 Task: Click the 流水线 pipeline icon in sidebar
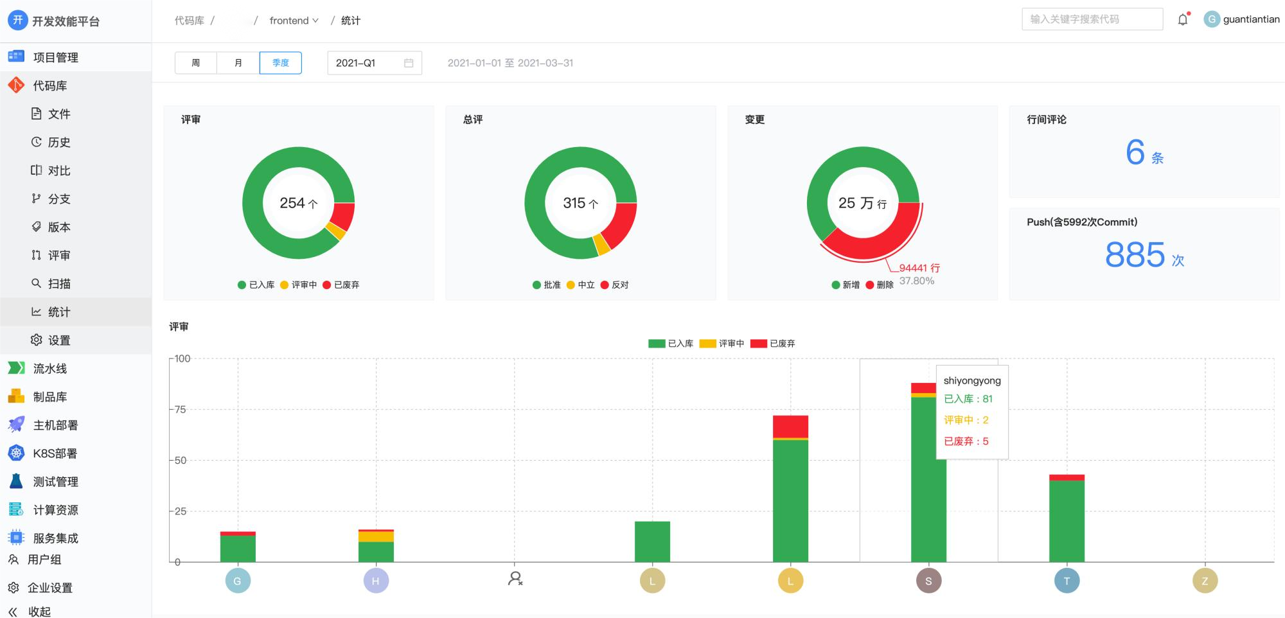coord(16,368)
